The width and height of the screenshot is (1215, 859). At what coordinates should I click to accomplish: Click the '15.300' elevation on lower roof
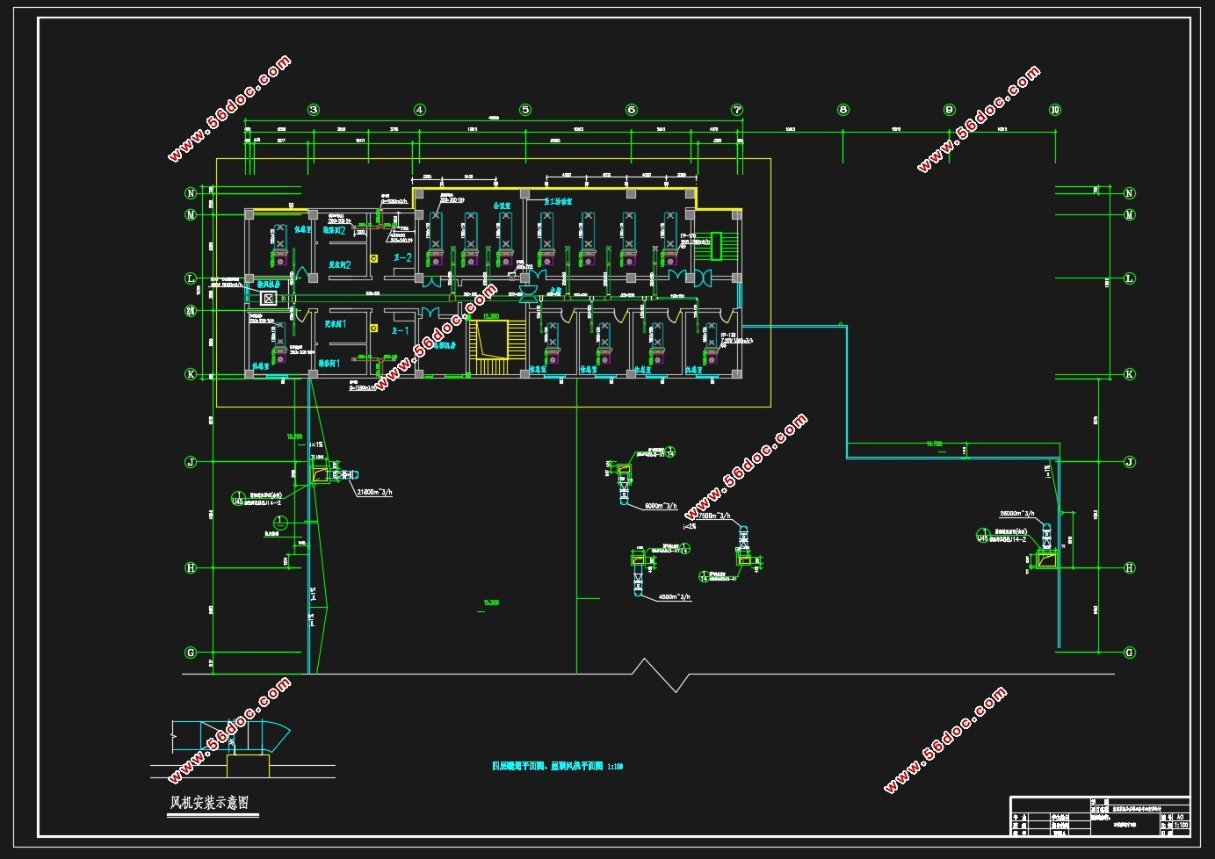click(x=491, y=603)
